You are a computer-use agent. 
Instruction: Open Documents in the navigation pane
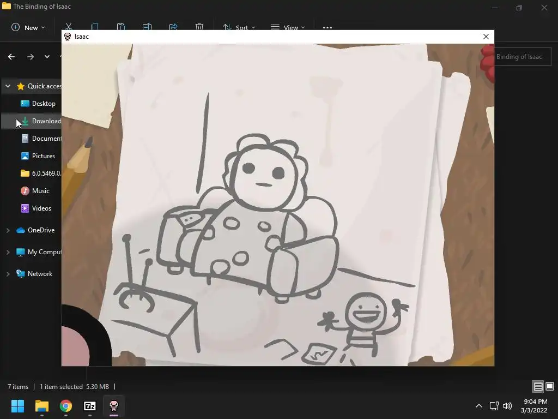(41, 139)
